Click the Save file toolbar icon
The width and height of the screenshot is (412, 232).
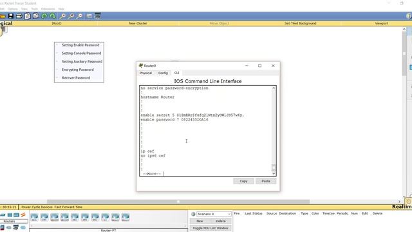coord(11,16)
